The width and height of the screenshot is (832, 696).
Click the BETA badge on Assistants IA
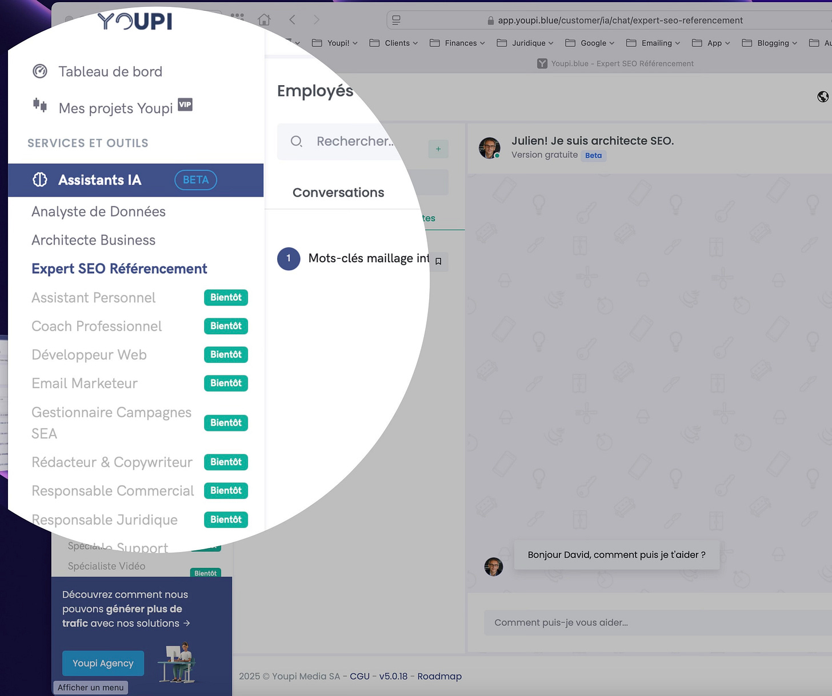pyautogui.click(x=195, y=180)
